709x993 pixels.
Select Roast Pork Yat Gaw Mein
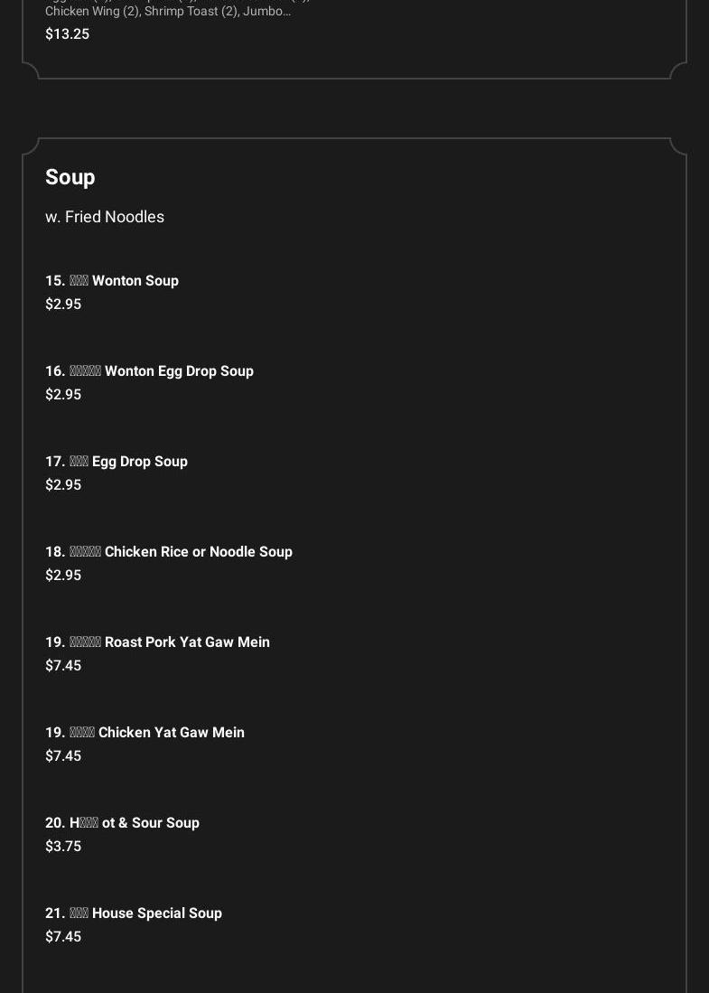[157, 642]
